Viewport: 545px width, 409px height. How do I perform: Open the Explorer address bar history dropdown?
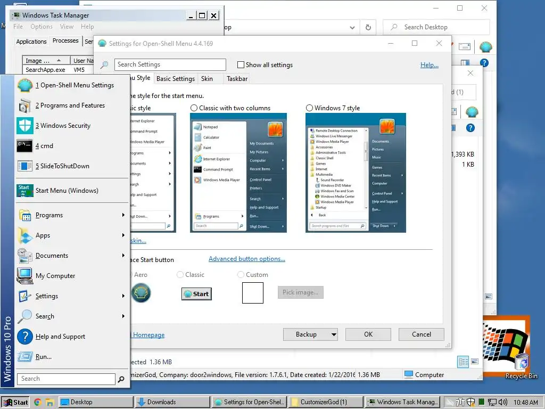[x=352, y=28]
